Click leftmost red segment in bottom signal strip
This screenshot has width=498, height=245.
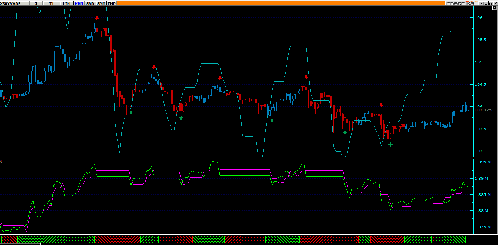tap(9, 239)
